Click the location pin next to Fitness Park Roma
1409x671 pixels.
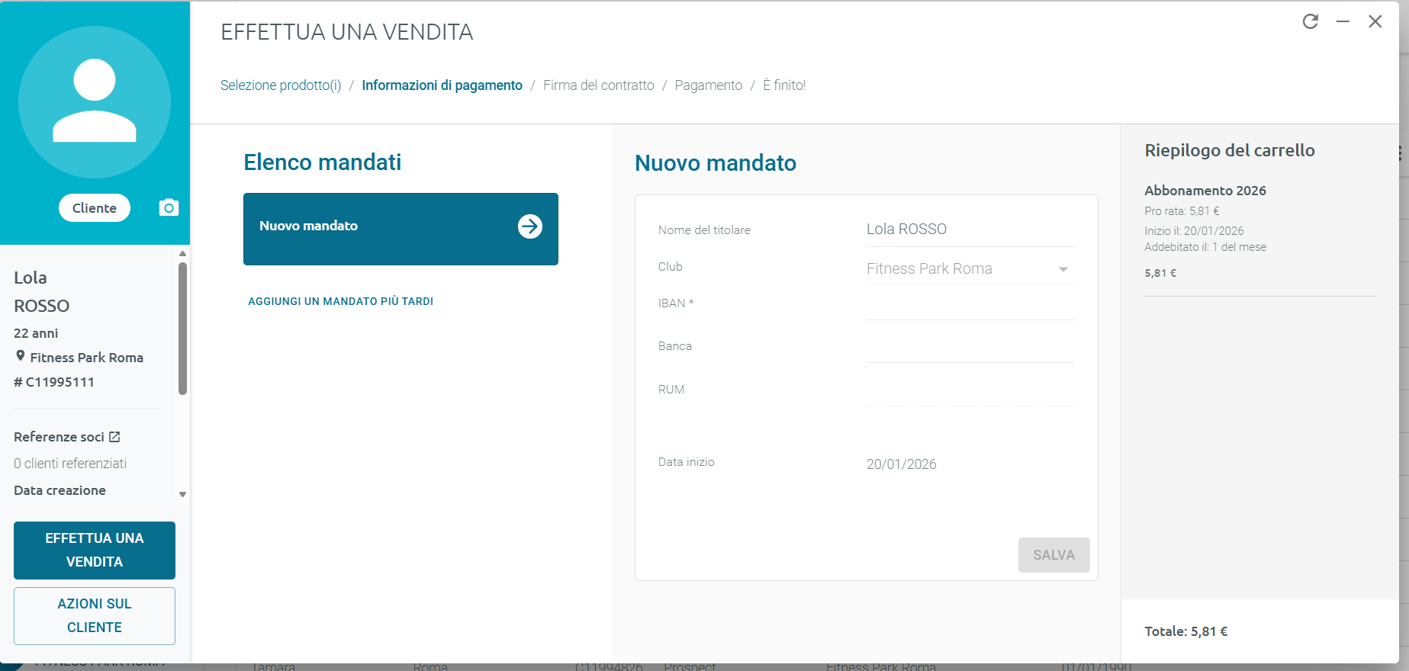pyautogui.click(x=21, y=356)
